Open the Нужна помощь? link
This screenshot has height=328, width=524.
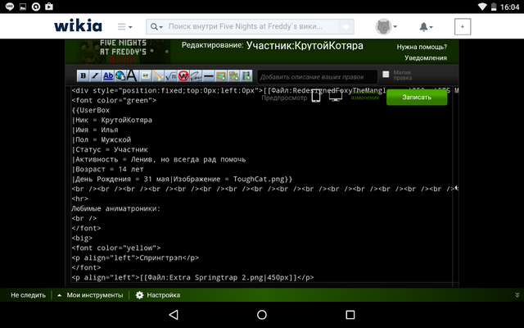tap(422, 47)
